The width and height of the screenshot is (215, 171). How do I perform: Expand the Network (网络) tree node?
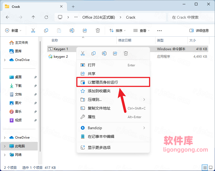[5, 155]
